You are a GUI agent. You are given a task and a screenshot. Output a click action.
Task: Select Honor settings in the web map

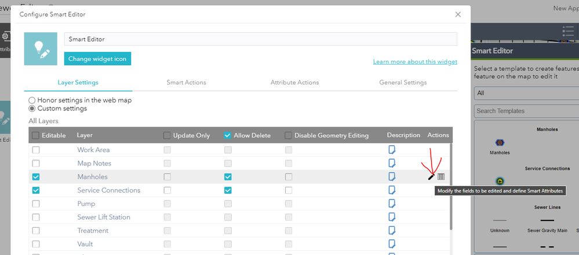click(x=32, y=100)
